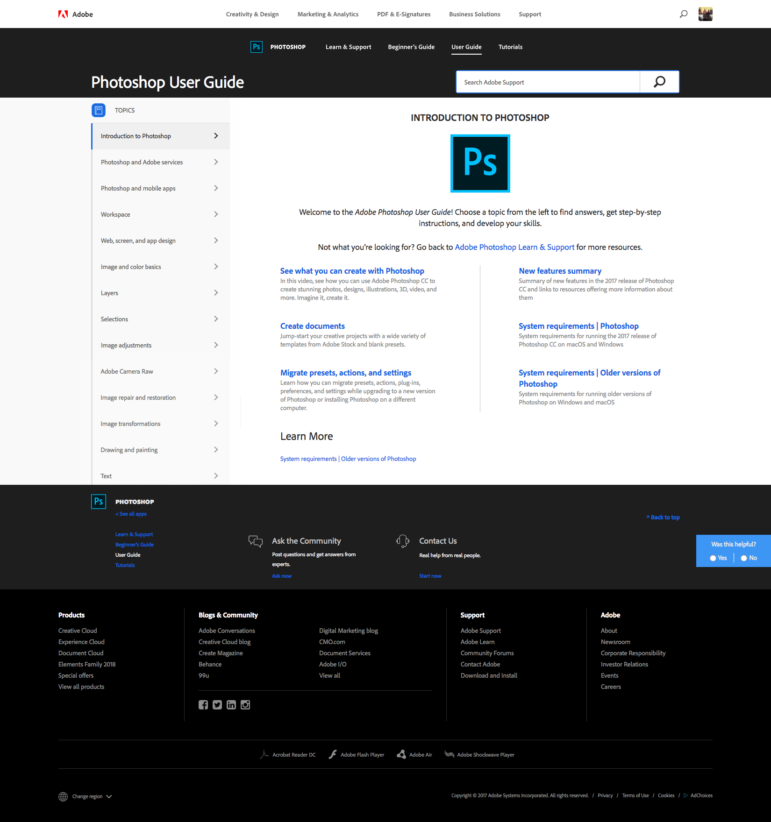Expand the Layers topic chevron
The width and height of the screenshot is (771, 822).
pos(216,293)
